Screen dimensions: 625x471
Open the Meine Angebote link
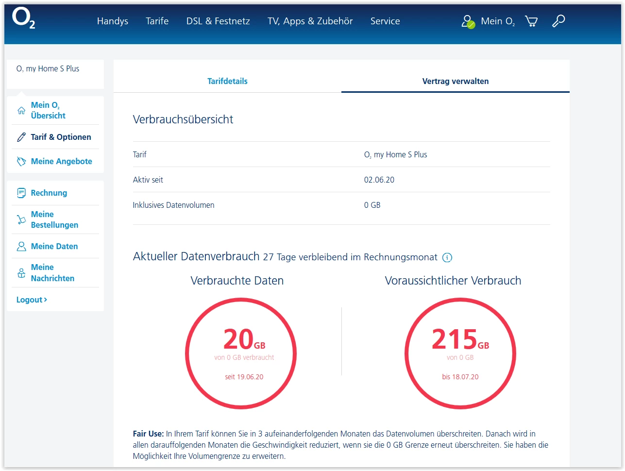[x=61, y=161]
